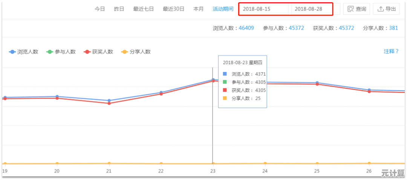
Task: Toggle 浏览人数 series in legend
Action: (x=24, y=52)
